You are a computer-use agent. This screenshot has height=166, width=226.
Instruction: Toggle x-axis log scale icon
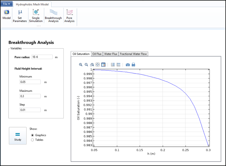pos(113,65)
